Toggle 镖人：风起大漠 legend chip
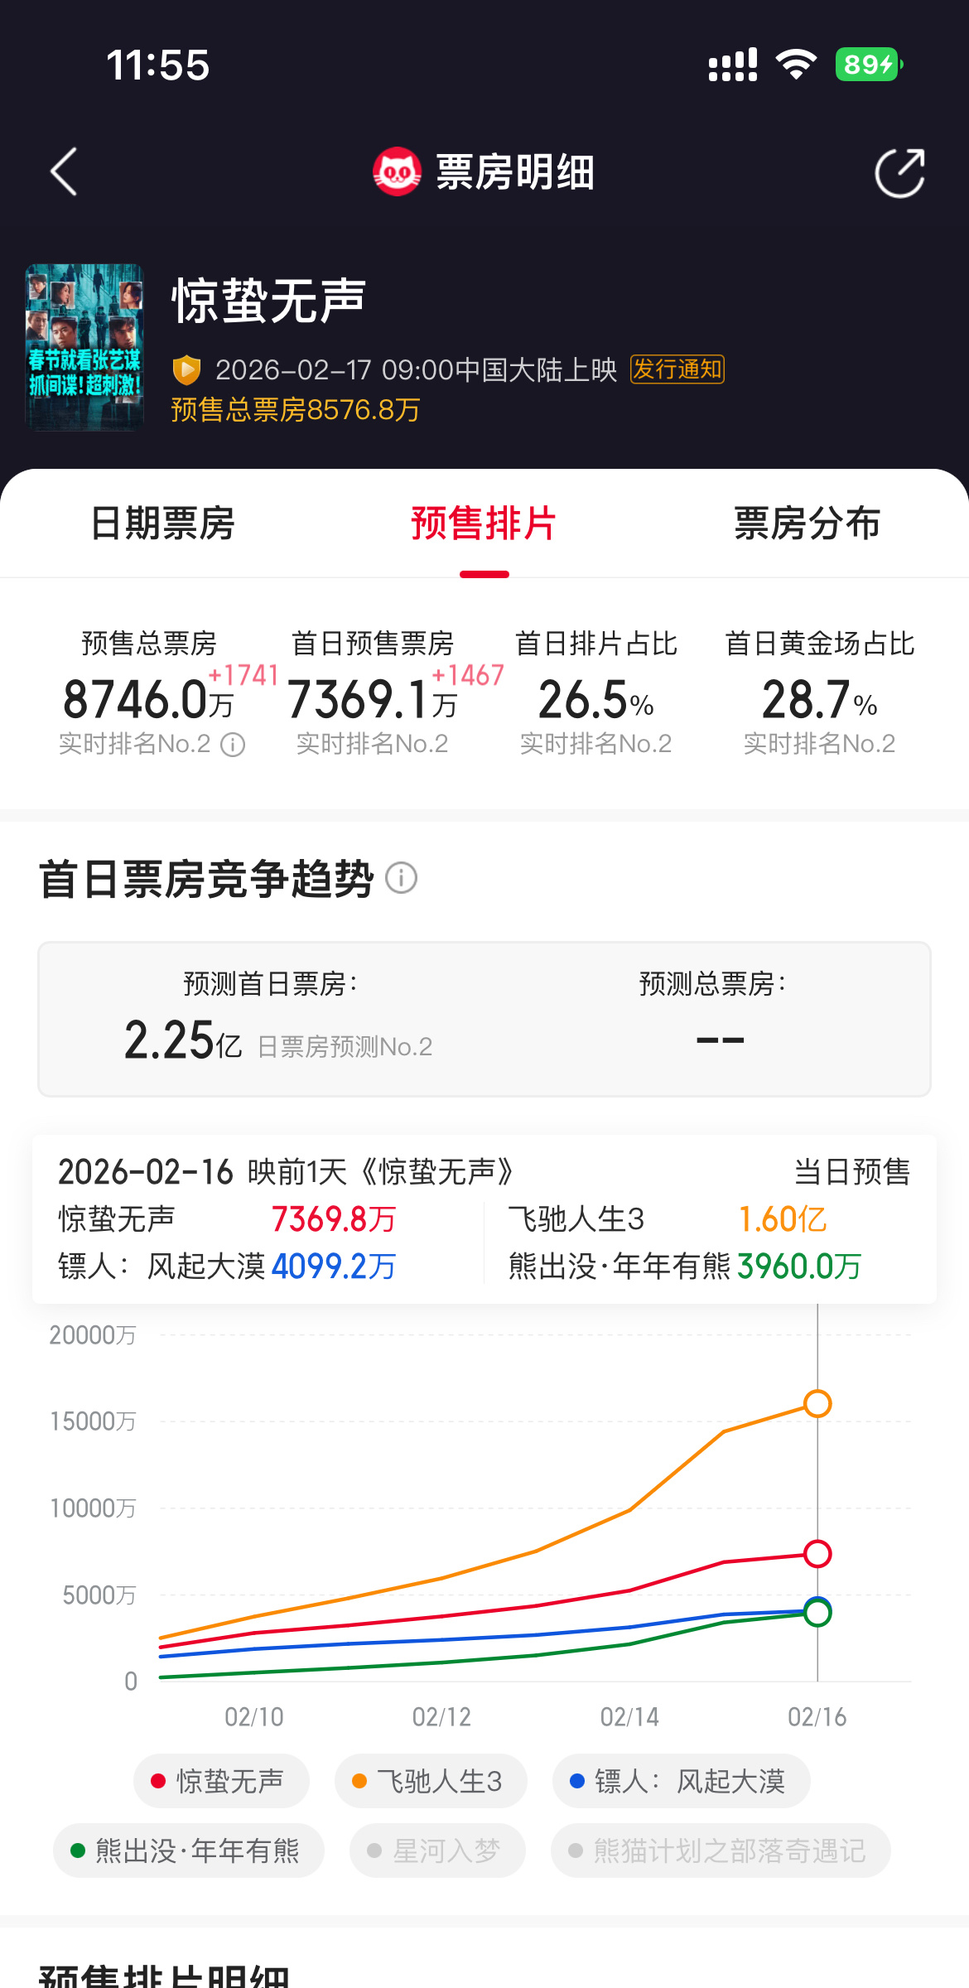Image resolution: width=969 pixels, height=1988 pixels. tap(681, 1781)
